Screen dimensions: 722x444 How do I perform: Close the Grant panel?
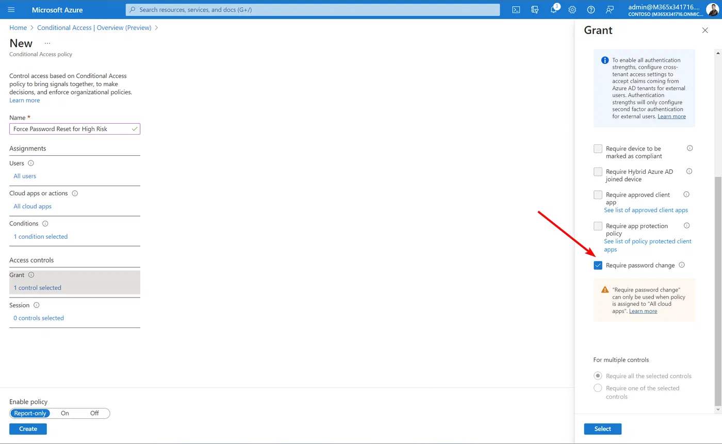pos(705,30)
